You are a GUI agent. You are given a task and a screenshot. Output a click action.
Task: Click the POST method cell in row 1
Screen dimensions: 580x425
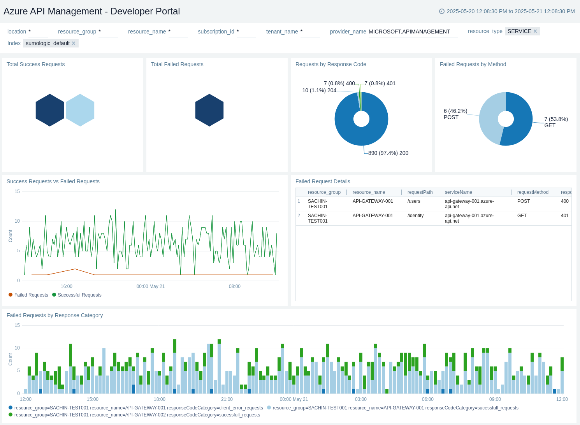pyautogui.click(x=524, y=201)
